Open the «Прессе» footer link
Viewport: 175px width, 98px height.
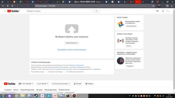click(16, 90)
